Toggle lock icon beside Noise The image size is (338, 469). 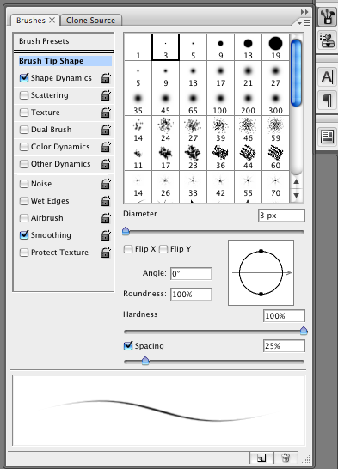(x=106, y=184)
